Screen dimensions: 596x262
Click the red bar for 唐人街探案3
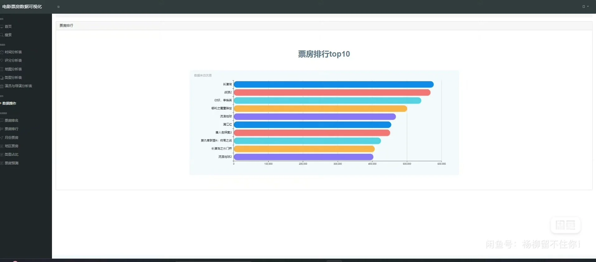312,133
